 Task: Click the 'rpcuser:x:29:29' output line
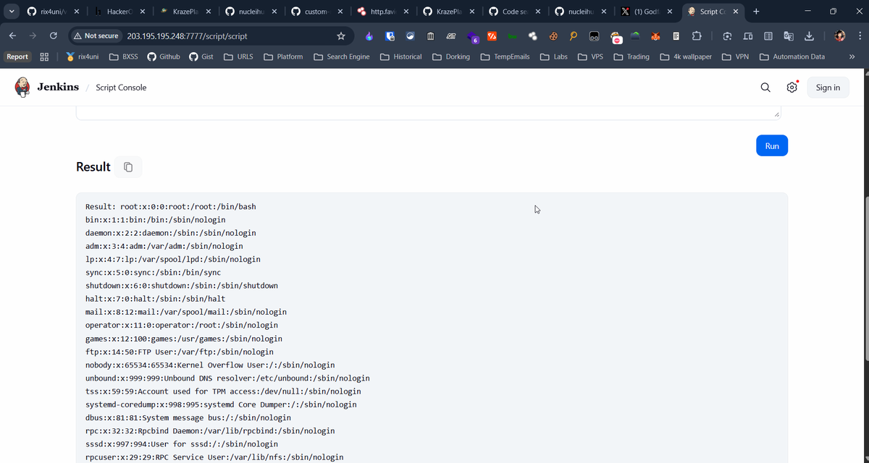pyautogui.click(x=214, y=457)
